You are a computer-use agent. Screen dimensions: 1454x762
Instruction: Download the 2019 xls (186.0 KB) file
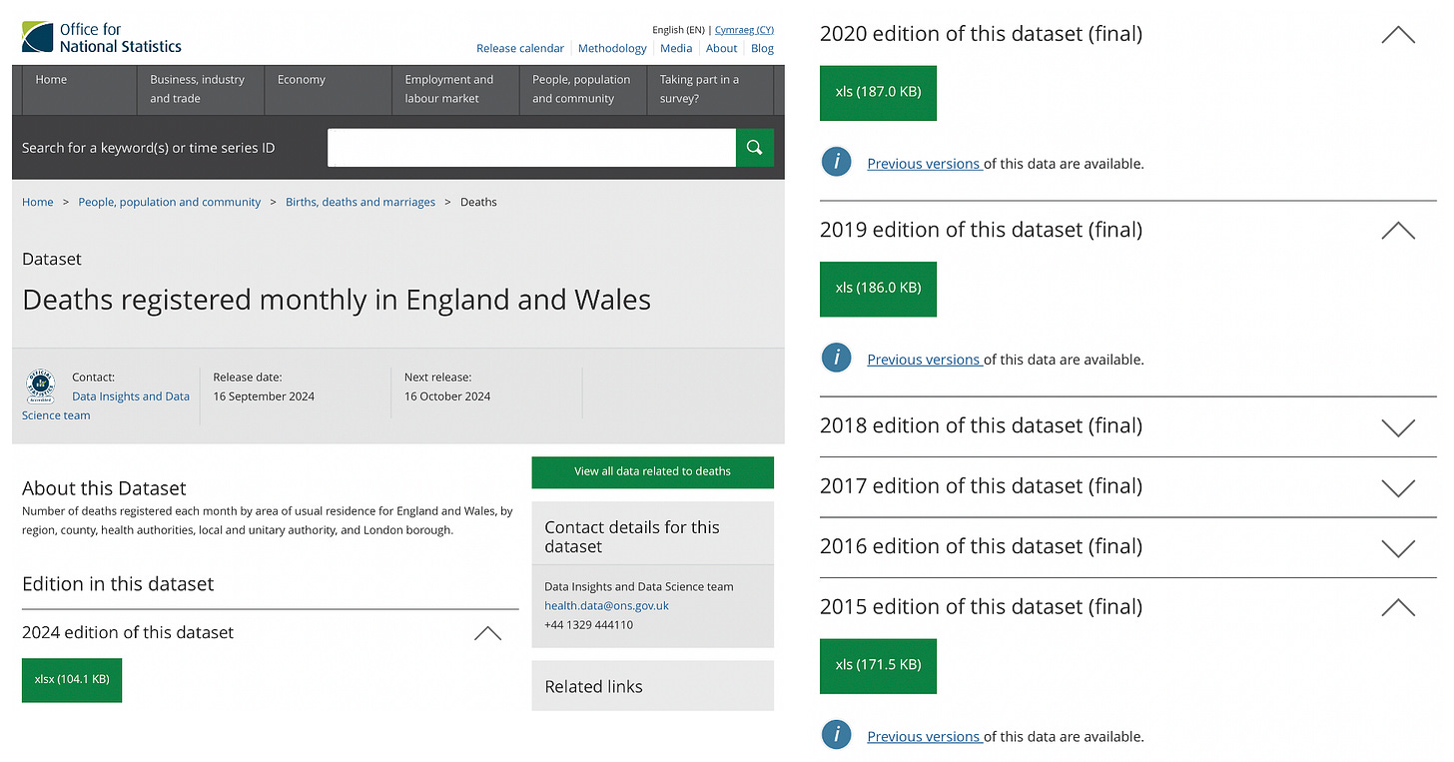pos(878,288)
